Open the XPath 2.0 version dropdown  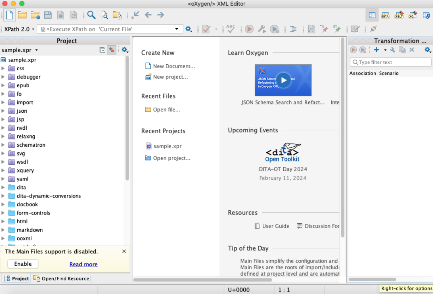[x=19, y=29]
